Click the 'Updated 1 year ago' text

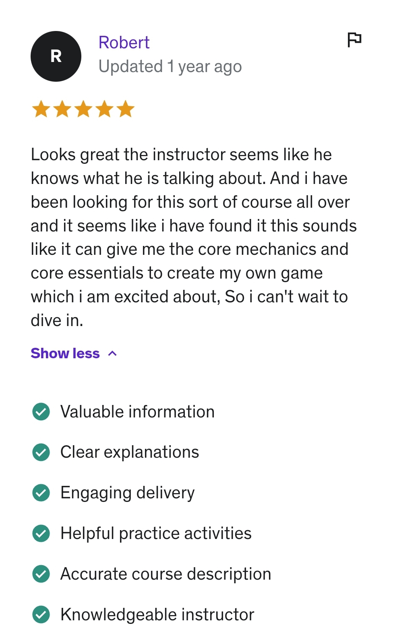(170, 67)
